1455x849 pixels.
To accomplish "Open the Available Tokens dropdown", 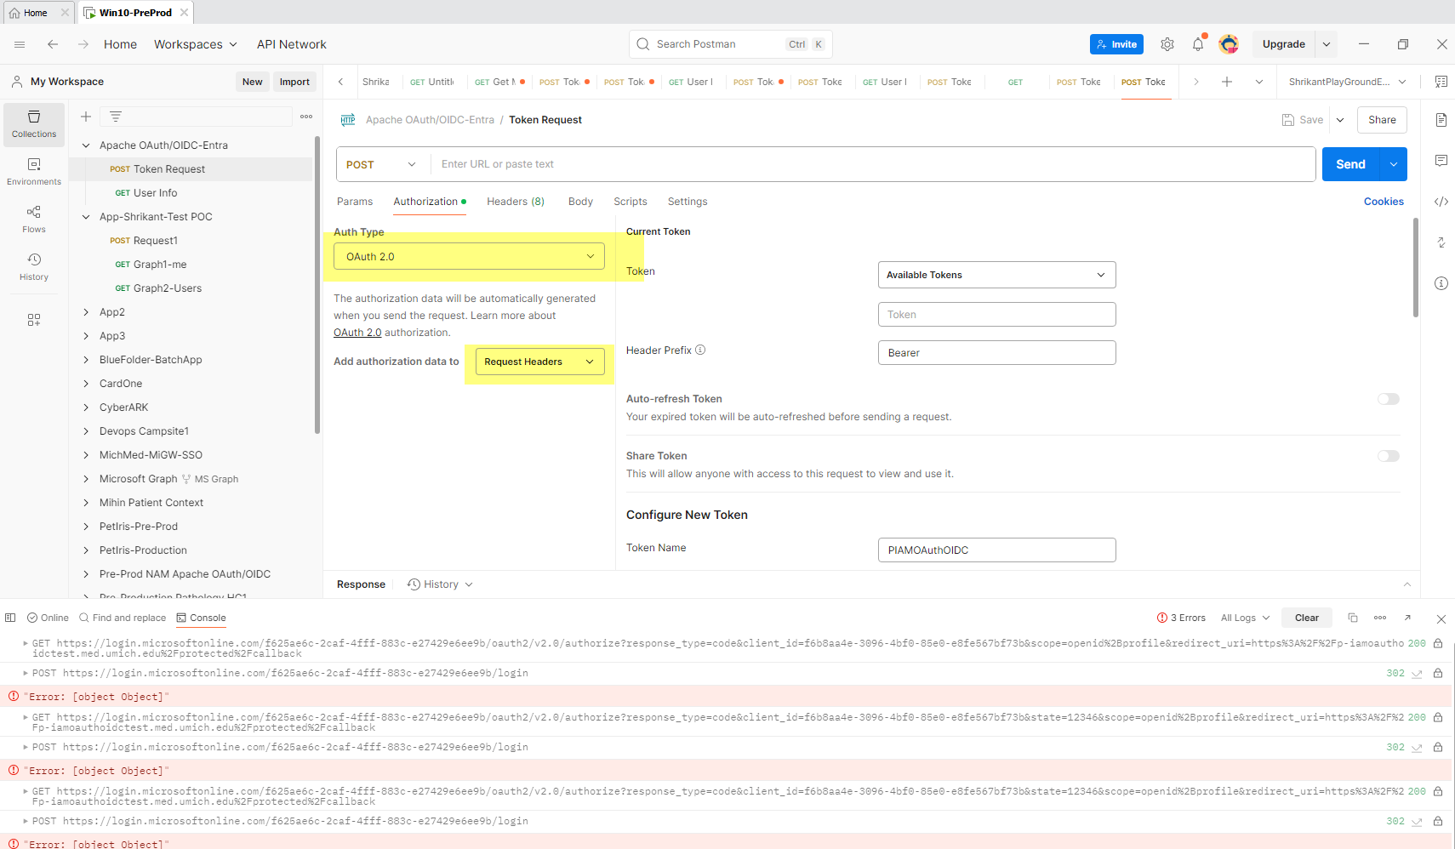I will click(996, 275).
